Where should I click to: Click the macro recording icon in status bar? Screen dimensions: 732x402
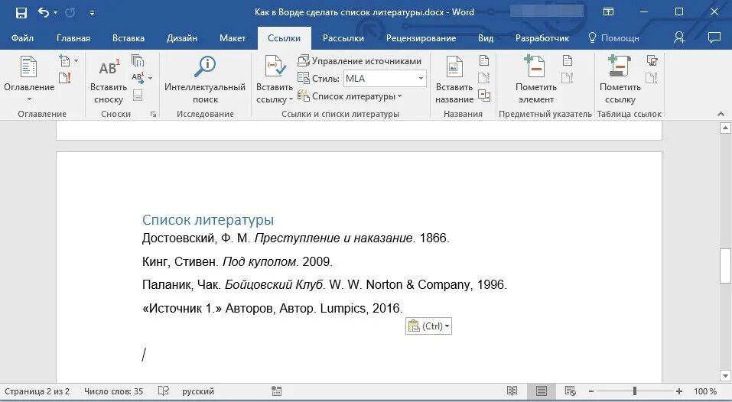click(276, 391)
